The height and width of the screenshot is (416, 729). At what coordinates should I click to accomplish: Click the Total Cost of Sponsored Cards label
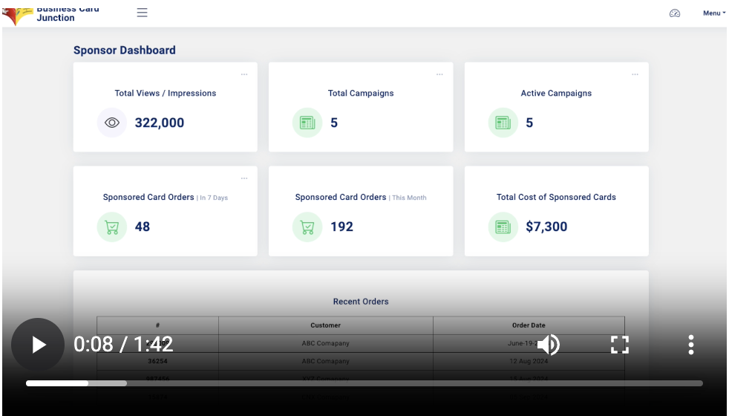pos(556,197)
